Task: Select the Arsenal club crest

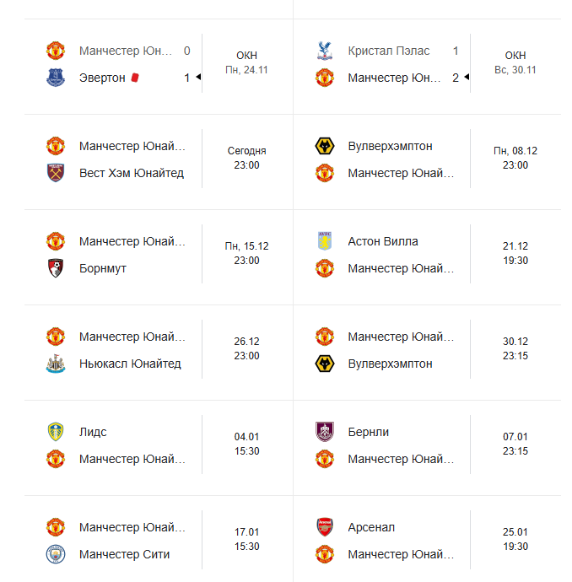Action: [324, 527]
